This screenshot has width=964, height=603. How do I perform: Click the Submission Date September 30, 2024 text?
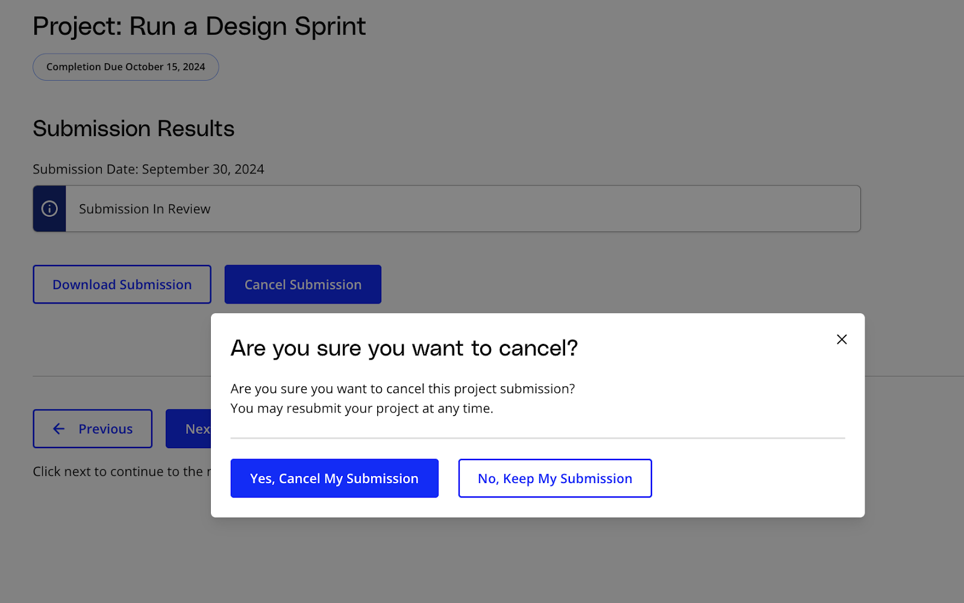pos(148,169)
